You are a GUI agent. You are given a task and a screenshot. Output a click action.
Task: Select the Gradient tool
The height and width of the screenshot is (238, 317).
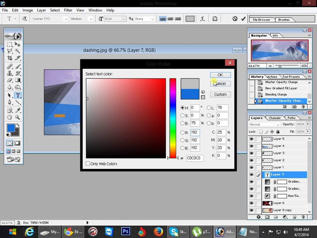pos(18,80)
